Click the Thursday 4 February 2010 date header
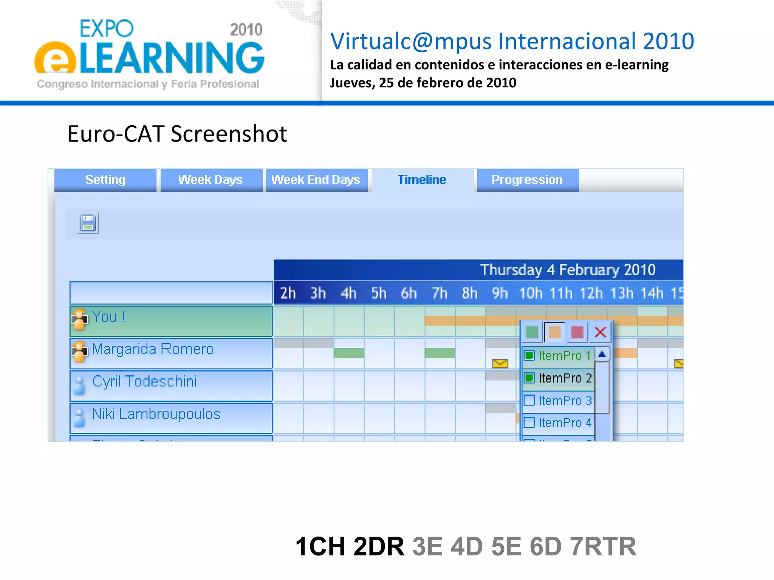774x580 pixels. pos(568,270)
